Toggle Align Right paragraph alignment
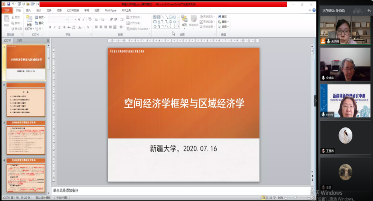The image size is (373, 201). 106,27
